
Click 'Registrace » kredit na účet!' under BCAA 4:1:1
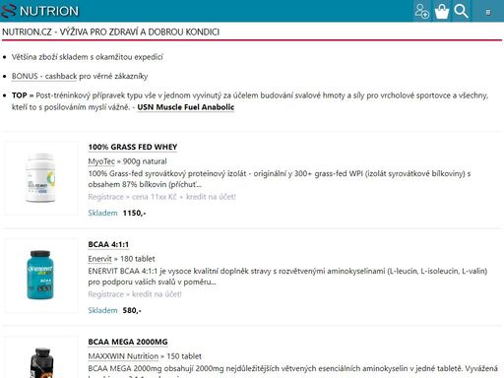coord(135,294)
